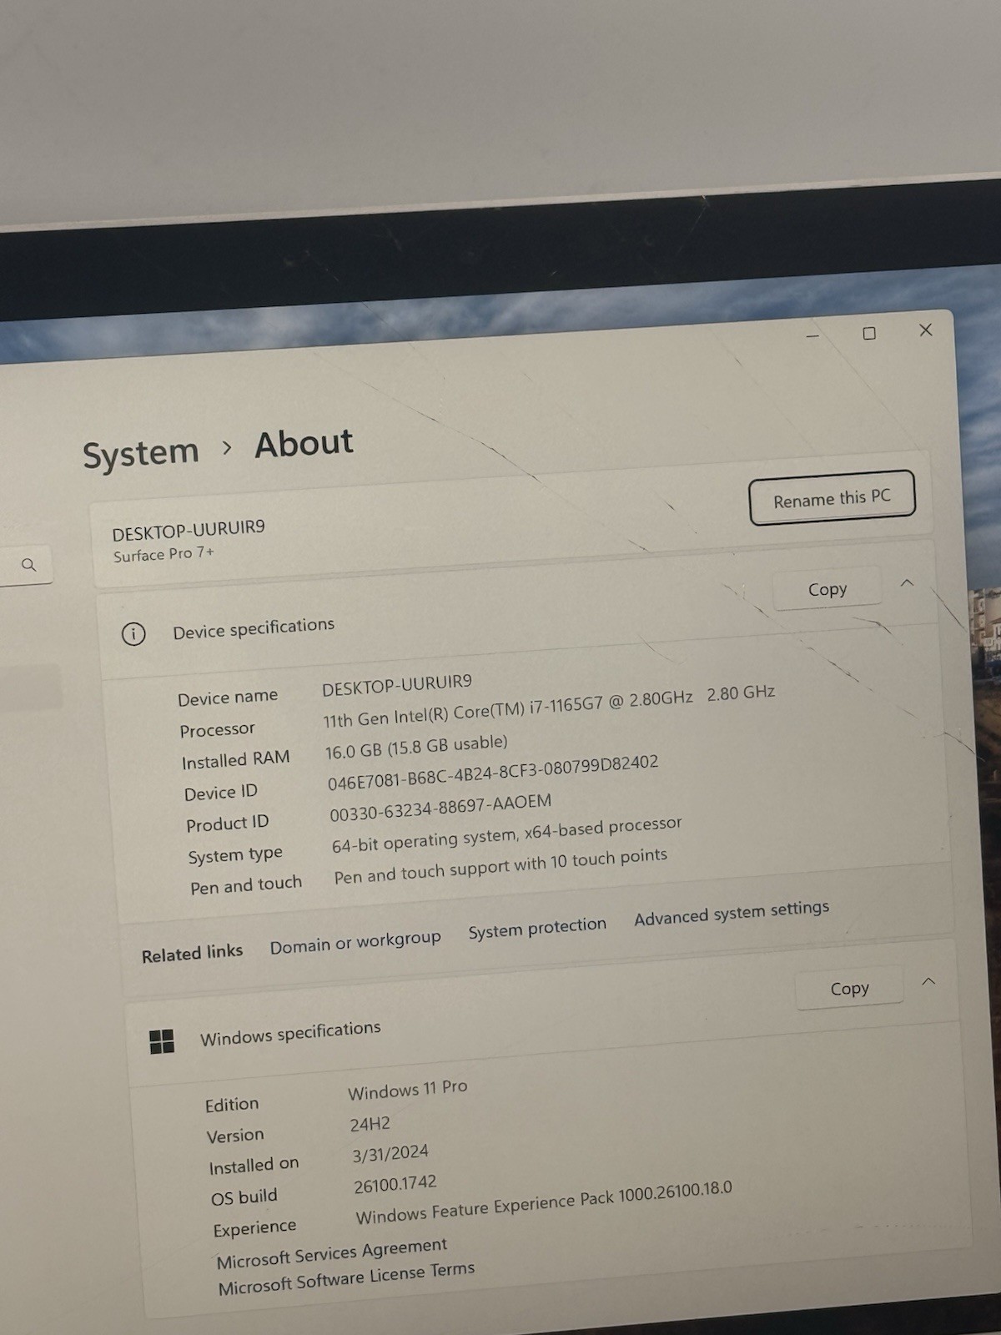Screen dimensions: 1001x1335
Task: Click the Windows specifications header
Action: coord(290,1033)
